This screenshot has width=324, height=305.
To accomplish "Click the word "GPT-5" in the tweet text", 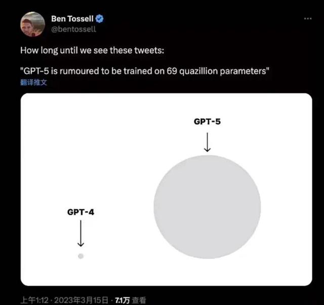I will pyautogui.click(x=37, y=71).
